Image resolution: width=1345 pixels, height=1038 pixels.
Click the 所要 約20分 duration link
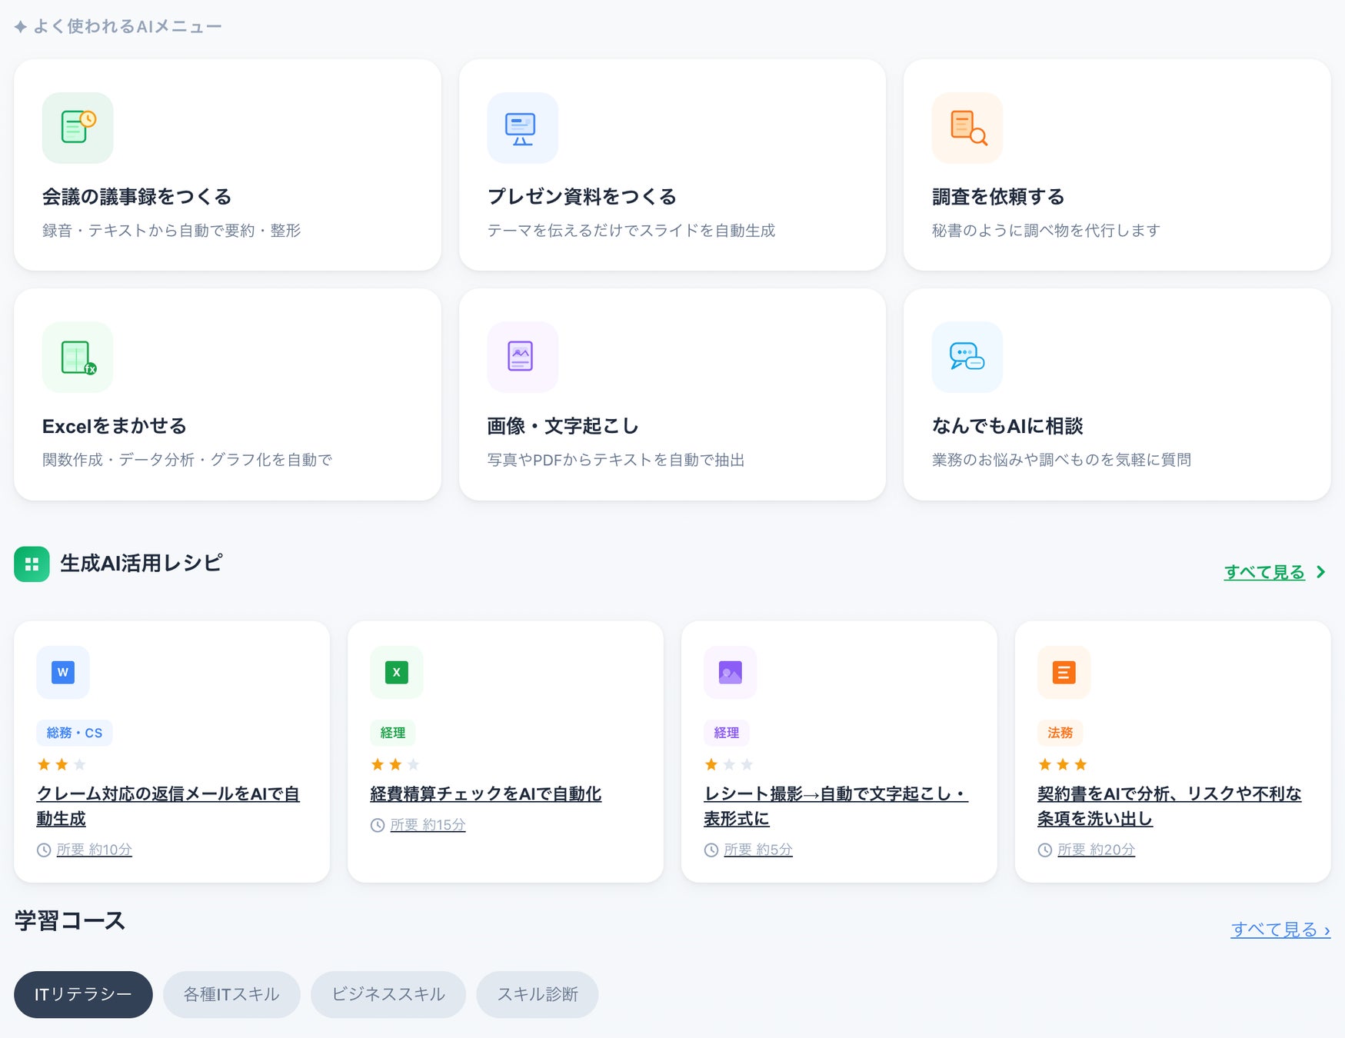1097,850
